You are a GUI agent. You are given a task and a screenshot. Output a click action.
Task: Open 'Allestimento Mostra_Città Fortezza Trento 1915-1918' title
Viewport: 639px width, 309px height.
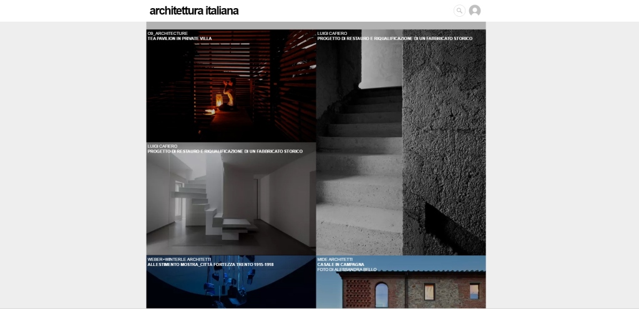coord(210,265)
